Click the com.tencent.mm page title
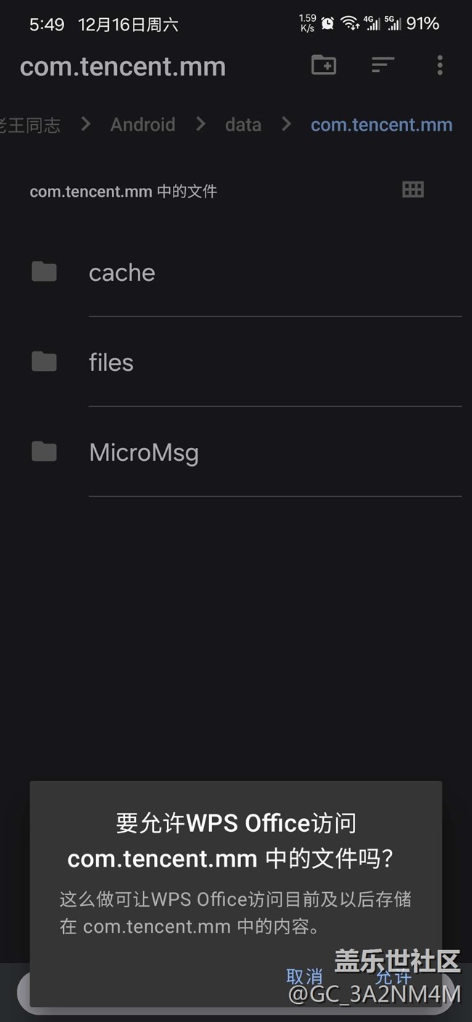This screenshot has width=472, height=1022. tap(123, 67)
